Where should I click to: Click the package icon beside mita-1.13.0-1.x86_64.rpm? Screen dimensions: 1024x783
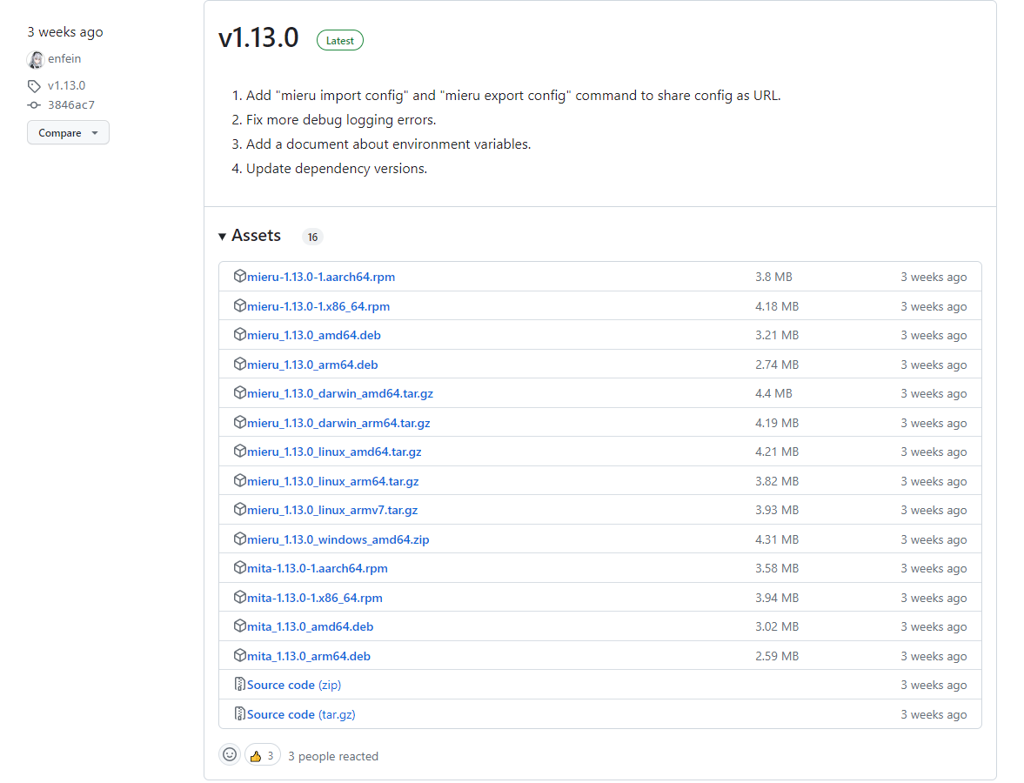[x=239, y=597]
